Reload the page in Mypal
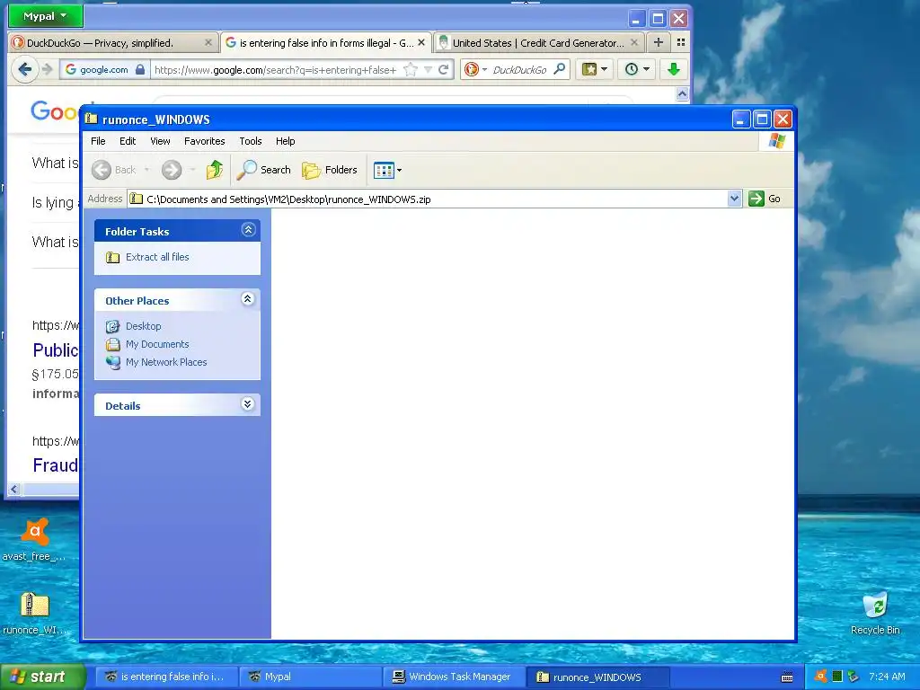 (x=444, y=70)
